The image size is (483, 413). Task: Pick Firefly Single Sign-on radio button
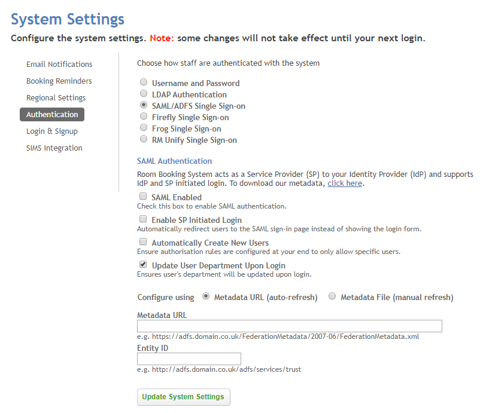pos(144,117)
